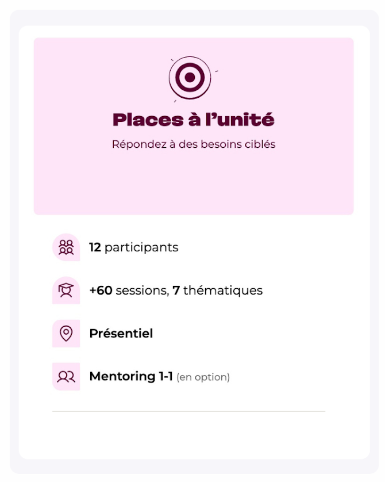Select the word "participants" after 12
385x482 pixels.
[x=141, y=248]
